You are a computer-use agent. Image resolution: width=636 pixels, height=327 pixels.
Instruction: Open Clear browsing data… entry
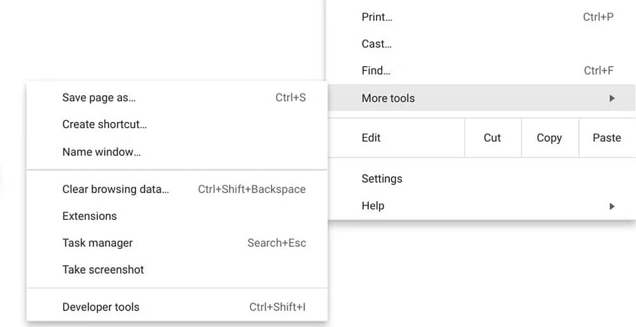pos(177,189)
